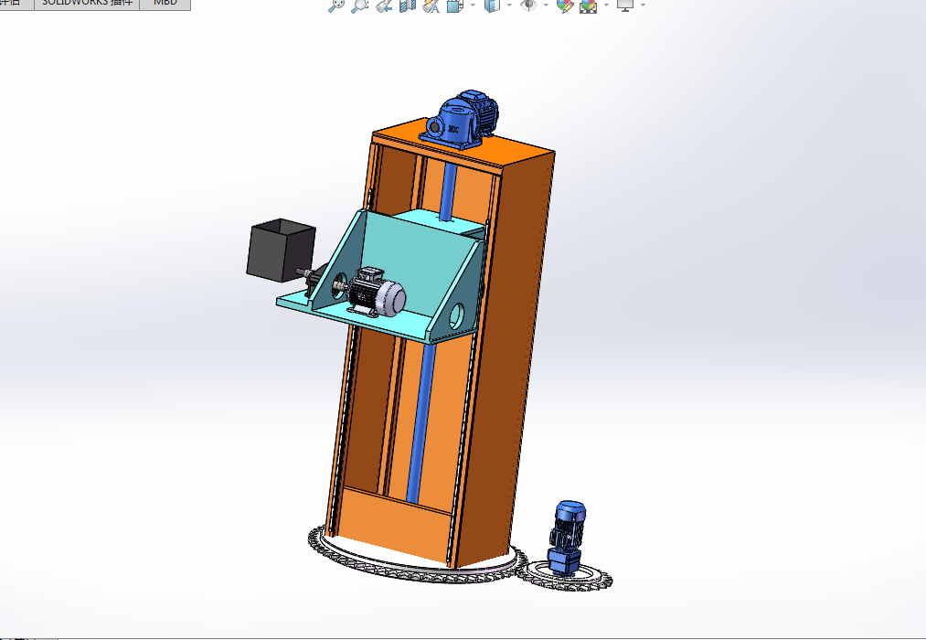Expand the Apply Scene dropdown arrow

606,5
